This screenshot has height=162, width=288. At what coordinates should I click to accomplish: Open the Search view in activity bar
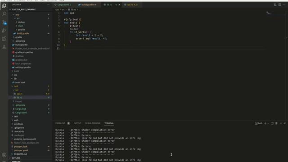(x=4, y=14)
